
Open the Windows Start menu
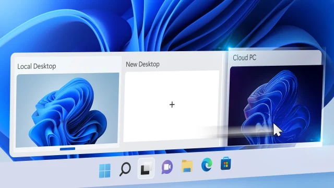click(105, 170)
